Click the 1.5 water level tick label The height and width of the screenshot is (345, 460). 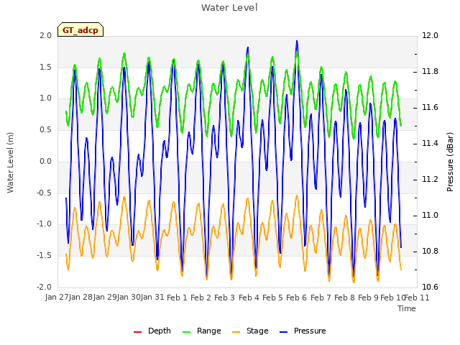coord(46,67)
